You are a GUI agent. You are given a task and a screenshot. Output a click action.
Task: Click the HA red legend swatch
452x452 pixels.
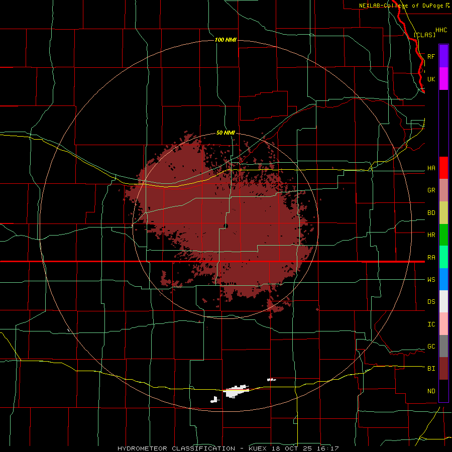pos(443,168)
